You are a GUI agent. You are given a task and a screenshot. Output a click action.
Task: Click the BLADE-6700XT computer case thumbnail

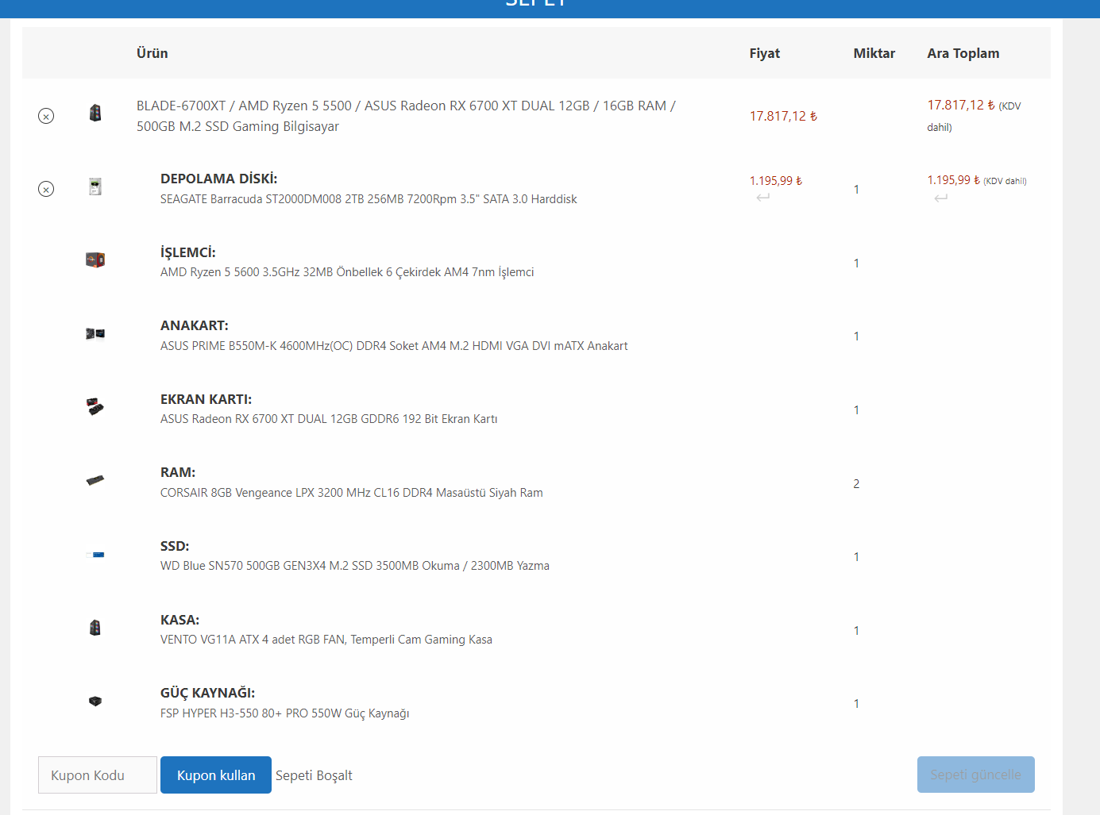95,113
